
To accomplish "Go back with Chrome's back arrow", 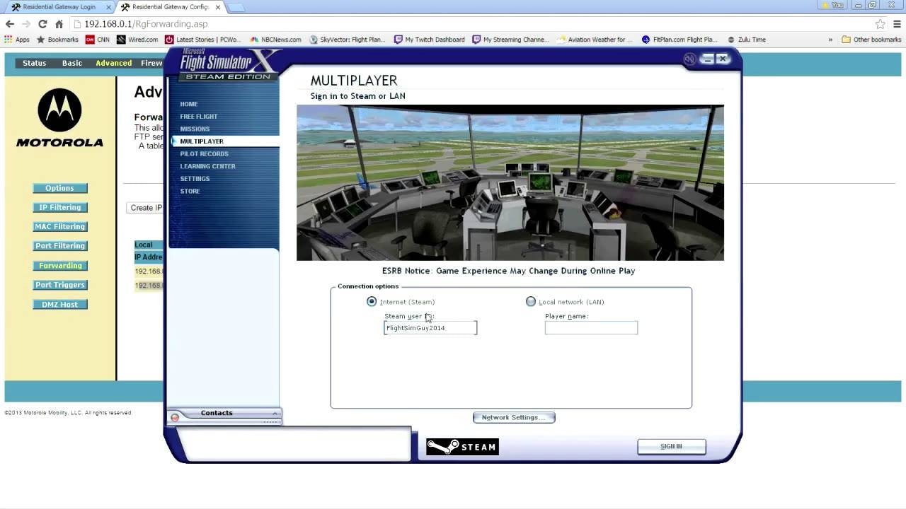I will [x=10, y=24].
